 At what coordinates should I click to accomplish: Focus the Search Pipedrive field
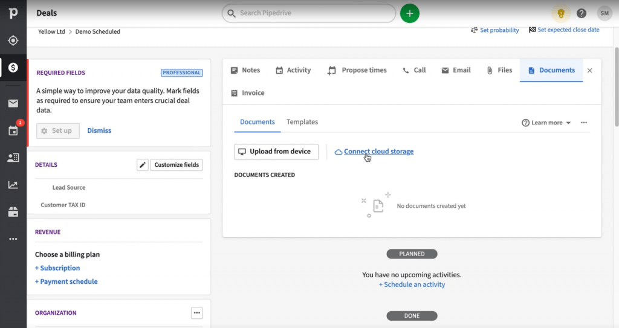309,13
